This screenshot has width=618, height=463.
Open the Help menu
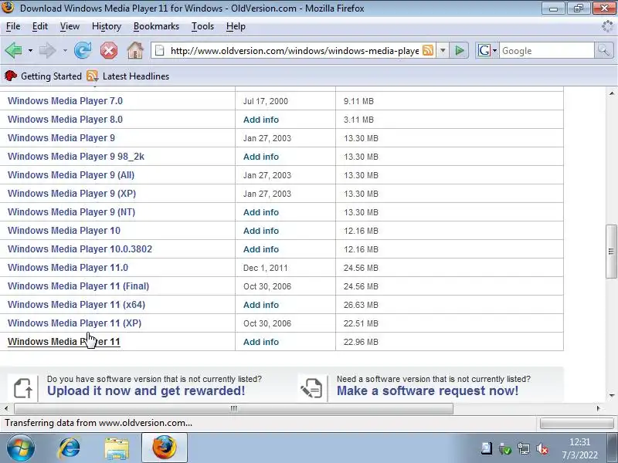[x=236, y=26]
